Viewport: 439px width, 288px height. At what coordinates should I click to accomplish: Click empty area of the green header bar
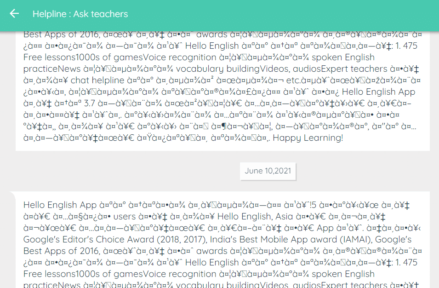pos(285,14)
